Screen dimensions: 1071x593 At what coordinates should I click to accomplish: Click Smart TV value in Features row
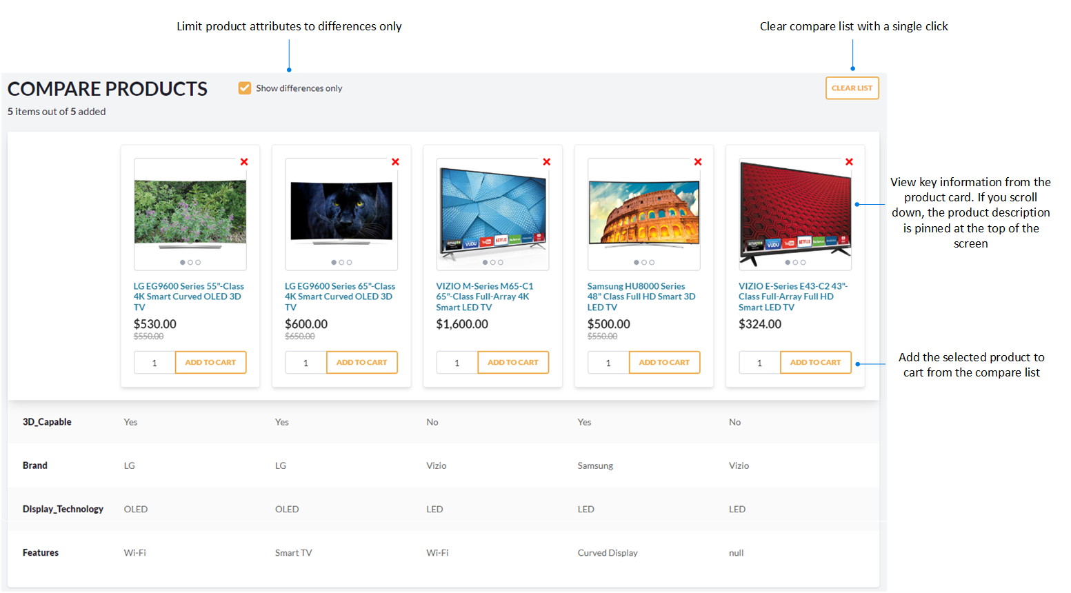294,553
